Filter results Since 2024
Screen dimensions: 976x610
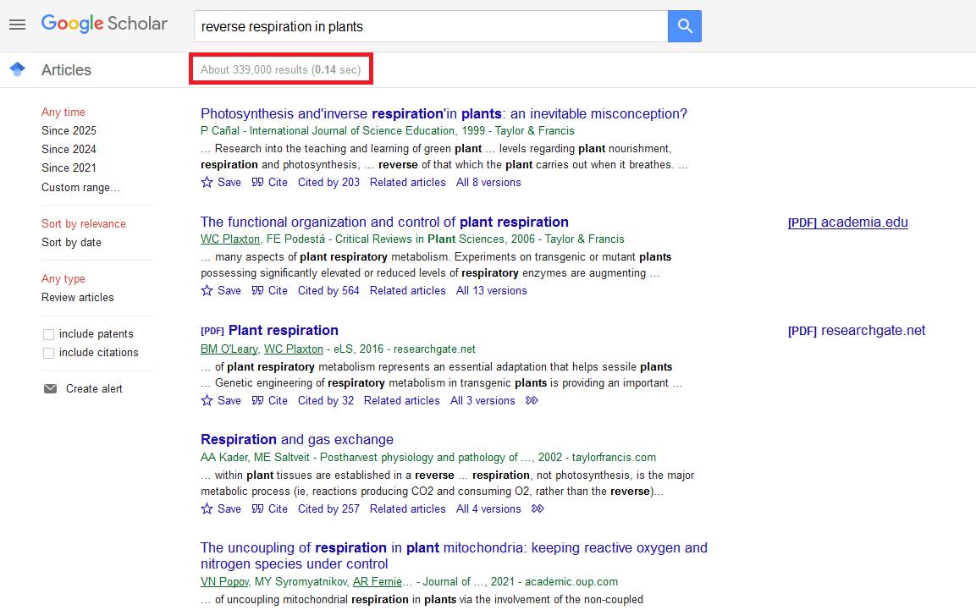tap(69, 149)
